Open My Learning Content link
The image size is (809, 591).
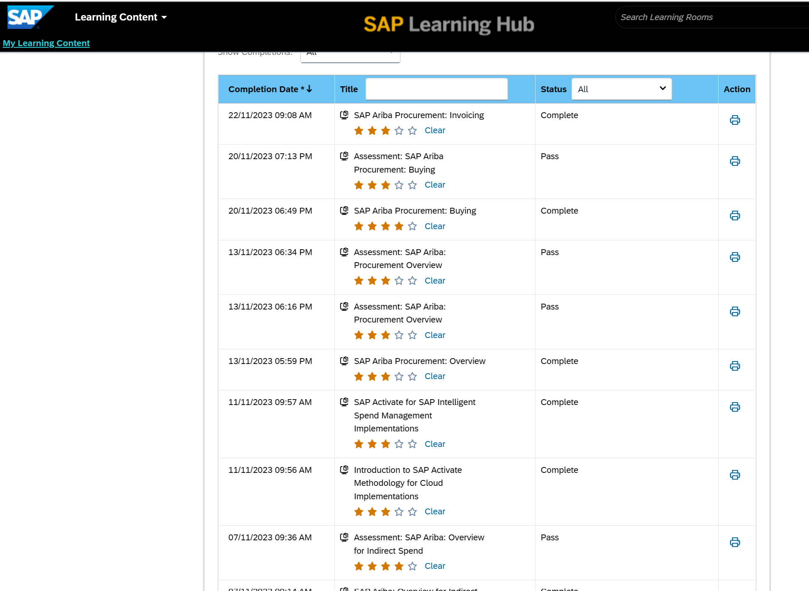[46, 43]
